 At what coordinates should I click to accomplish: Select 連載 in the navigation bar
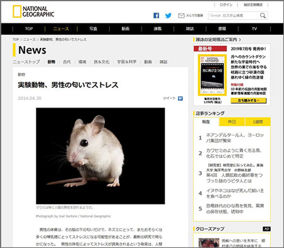point(158,29)
